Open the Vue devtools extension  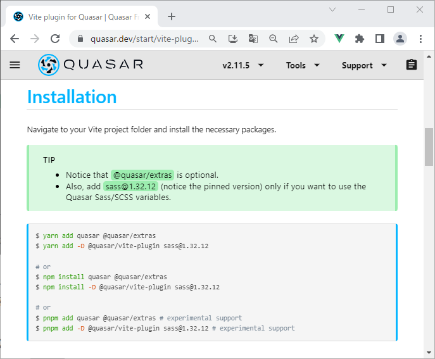[x=339, y=39]
